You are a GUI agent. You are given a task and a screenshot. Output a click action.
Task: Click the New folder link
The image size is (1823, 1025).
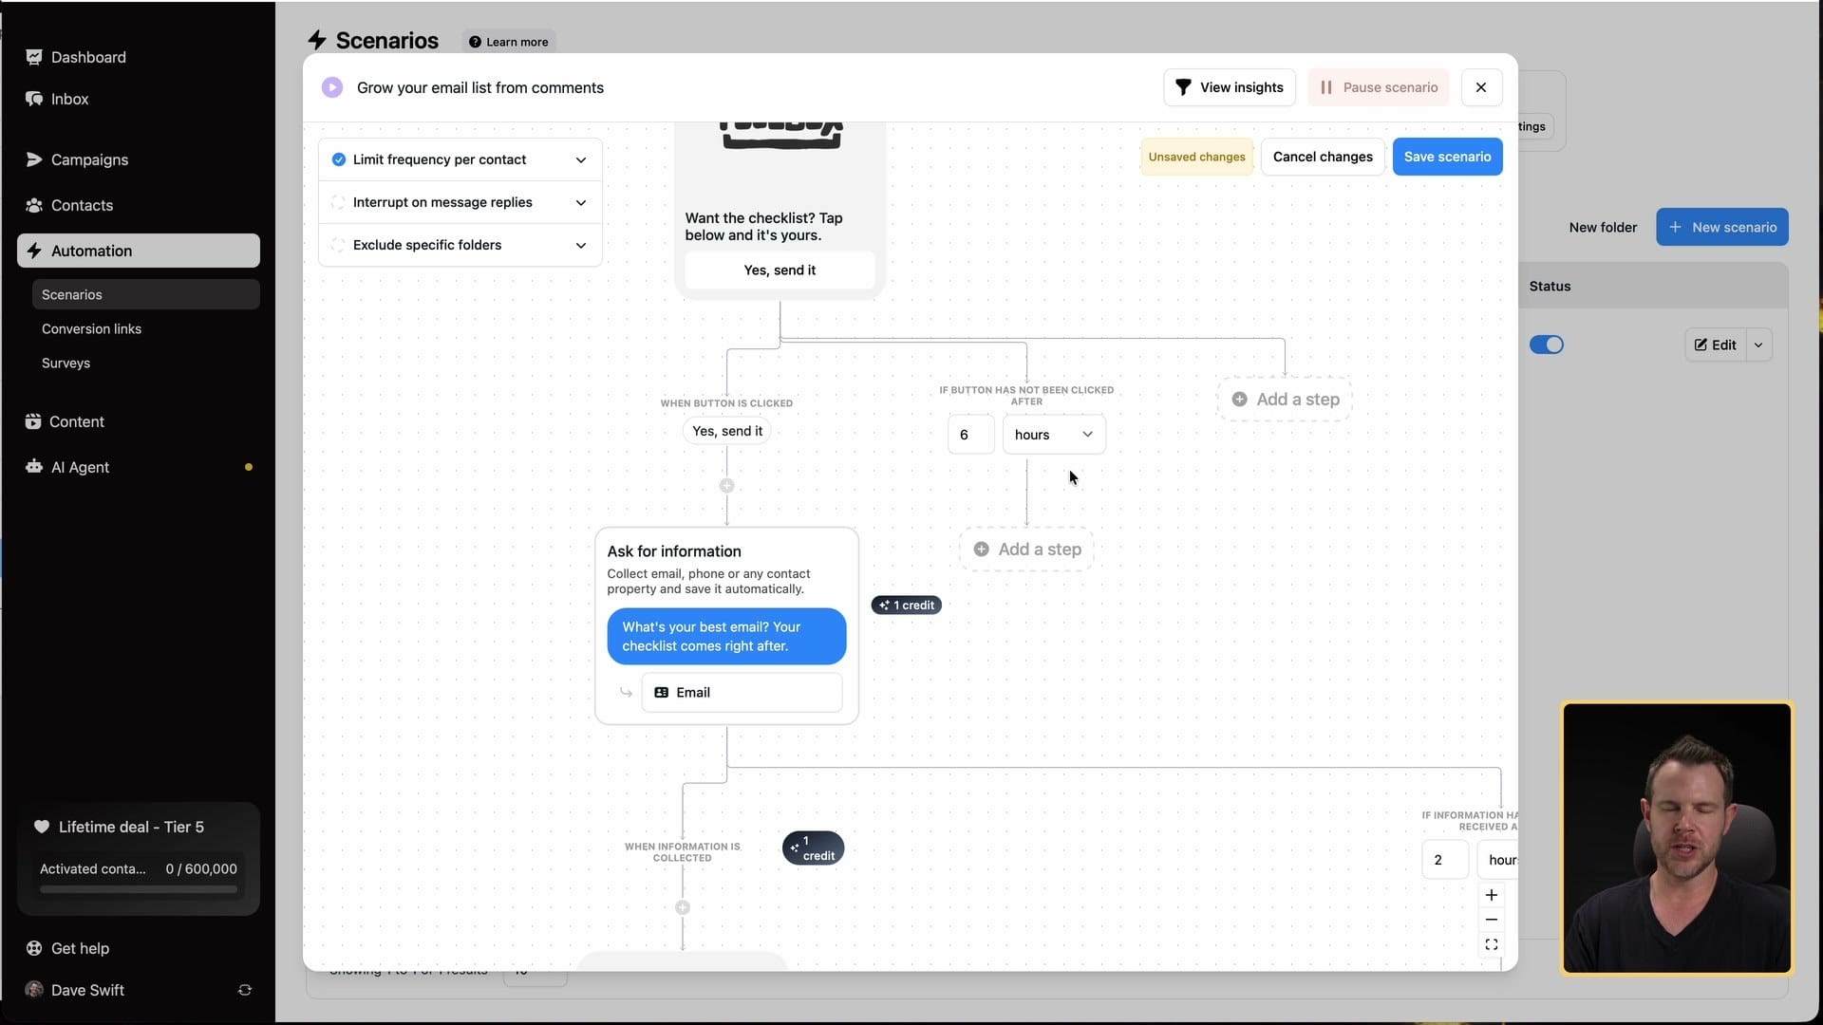click(x=1603, y=227)
